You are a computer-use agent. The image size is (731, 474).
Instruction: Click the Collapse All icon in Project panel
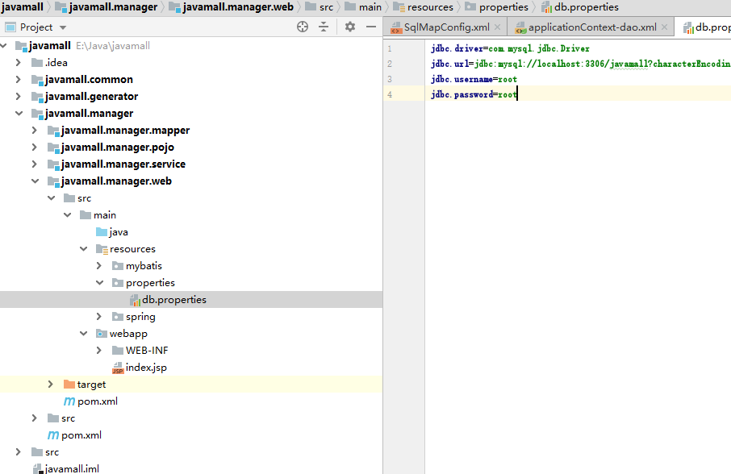(324, 27)
